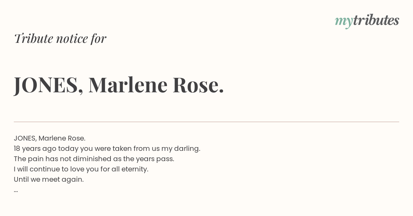Click the word 'Tribute' in italic heading
Image resolution: width=413 pixels, height=216 pixels.
pyautogui.click(x=33, y=38)
